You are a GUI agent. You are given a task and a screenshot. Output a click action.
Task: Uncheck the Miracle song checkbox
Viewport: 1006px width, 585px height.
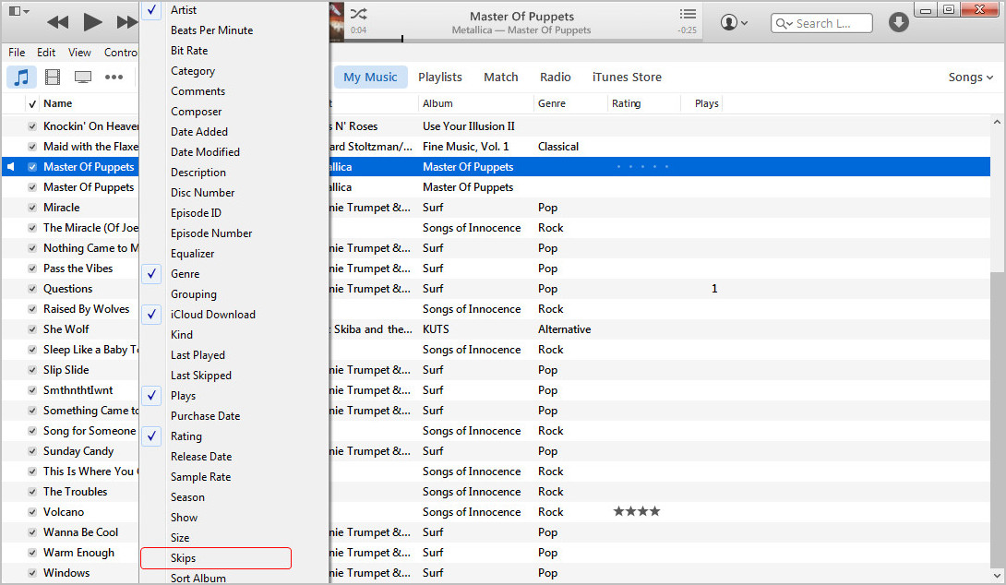point(32,208)
